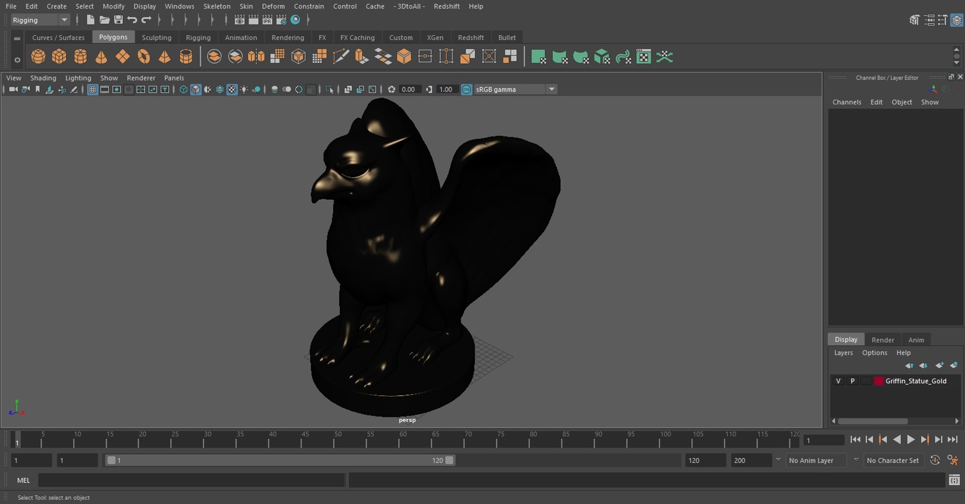Viewport: 965px width, 504px height.
Task: Toggle the viewport grid display
Action: tap(92, 89)
